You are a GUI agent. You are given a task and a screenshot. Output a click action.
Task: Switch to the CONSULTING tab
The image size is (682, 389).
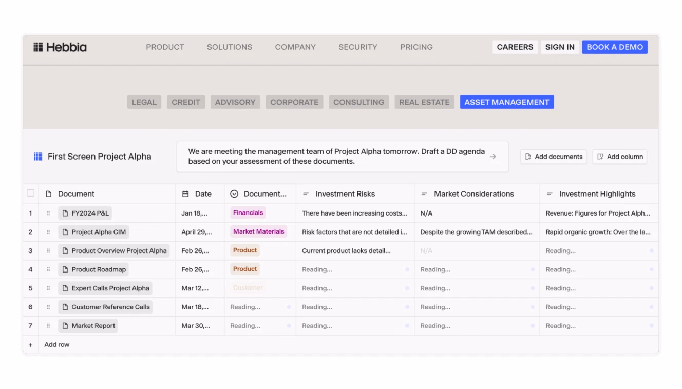click(x=358, y=102)
